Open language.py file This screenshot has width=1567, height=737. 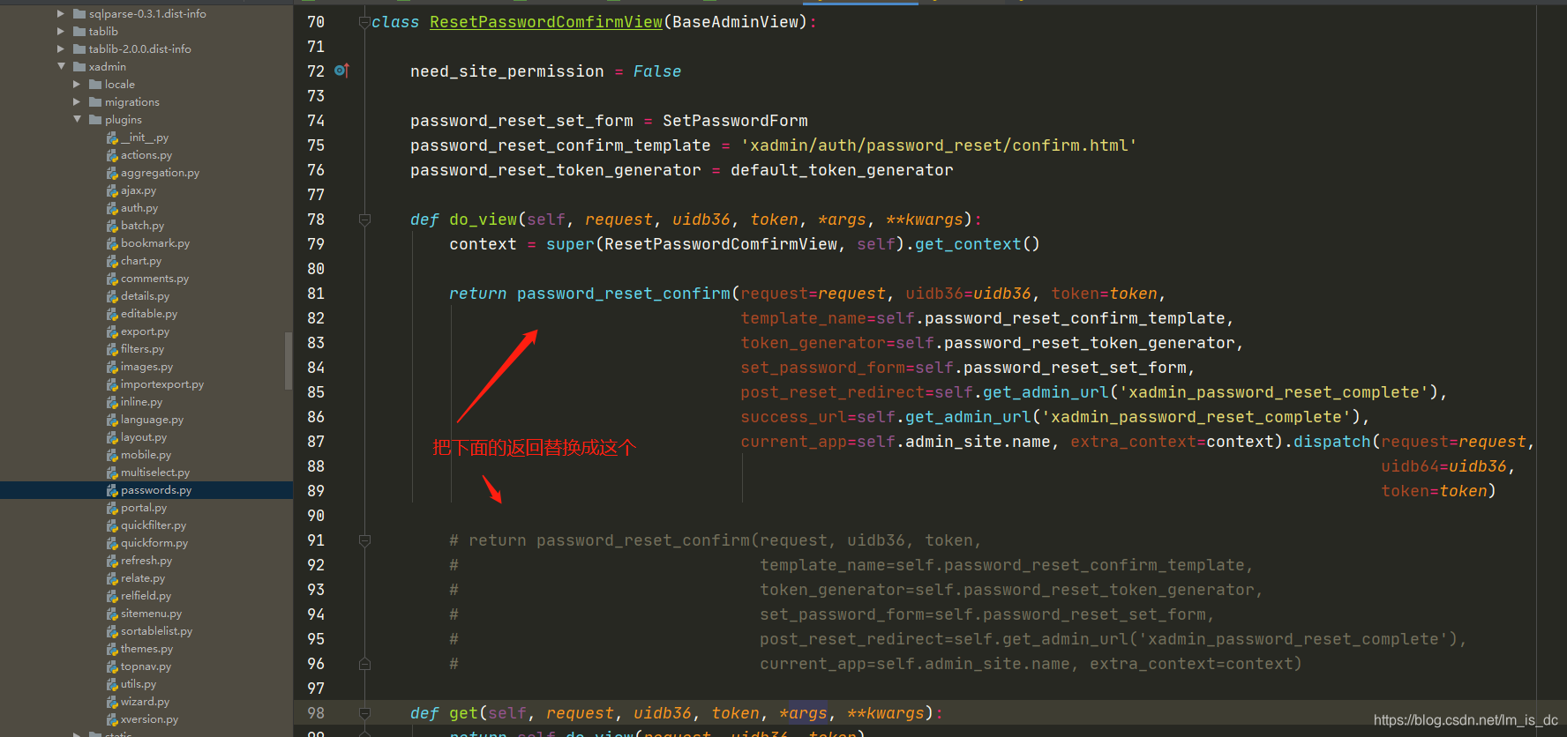pos(152,420)
